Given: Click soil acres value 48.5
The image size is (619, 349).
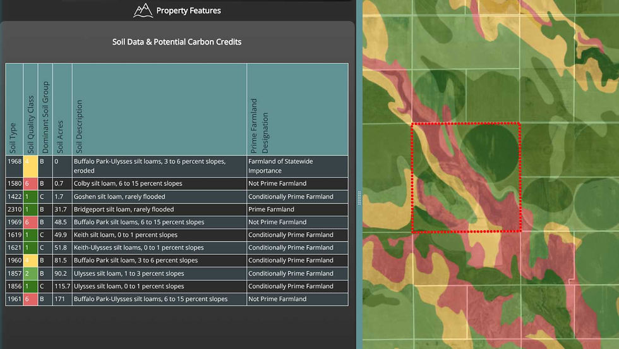Looking at the screenshot, I should pos(61,222).
